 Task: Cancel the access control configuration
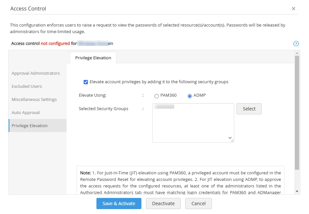198,203
